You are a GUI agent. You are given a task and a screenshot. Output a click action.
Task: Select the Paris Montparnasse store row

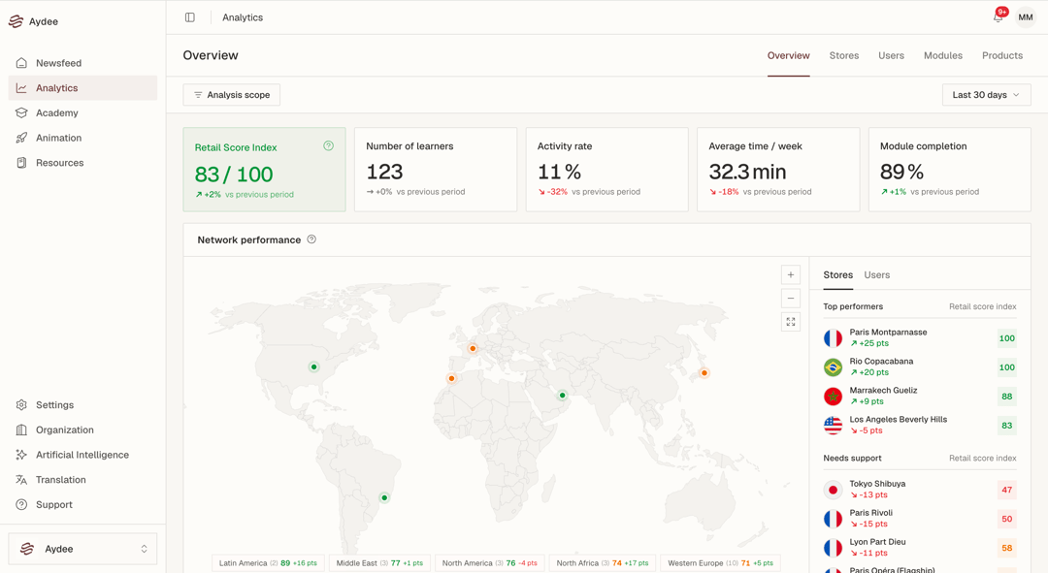coord(920,338)
